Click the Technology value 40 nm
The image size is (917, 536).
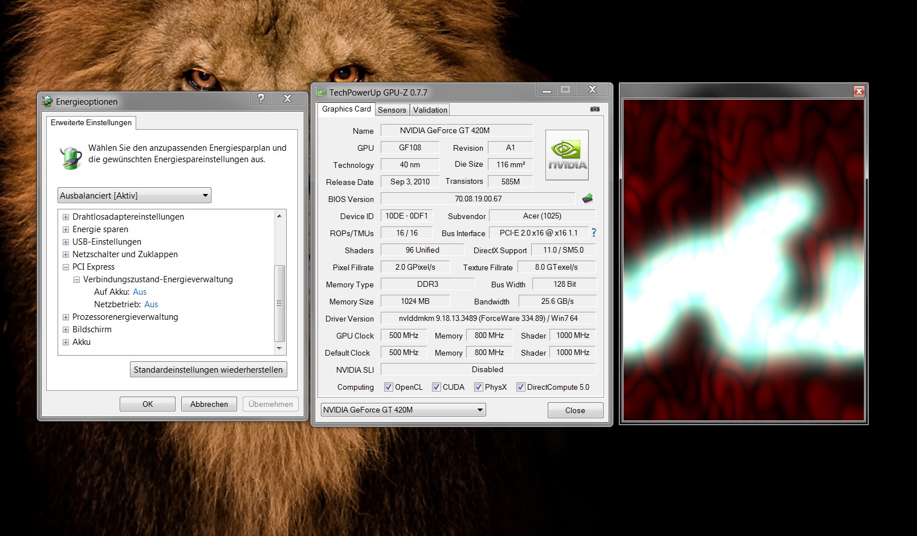coord(410,164)
